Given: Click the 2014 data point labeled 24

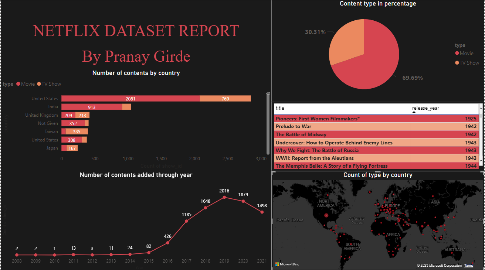Looking at the screenshot, I should [130, 254].
